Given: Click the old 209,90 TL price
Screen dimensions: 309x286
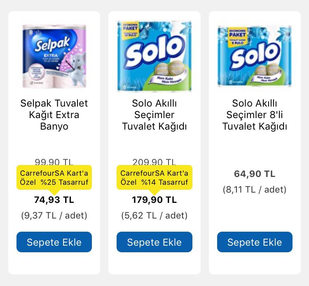Looking at the screenshot, I should [x=154, y=162].
